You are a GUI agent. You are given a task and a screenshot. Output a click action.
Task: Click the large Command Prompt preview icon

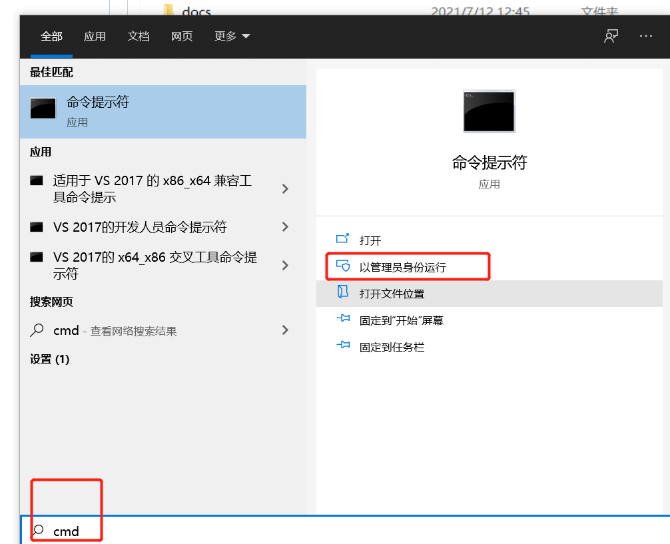tap(490, 111)
